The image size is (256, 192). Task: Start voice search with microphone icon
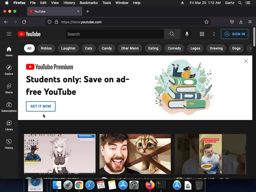(187, 34)
